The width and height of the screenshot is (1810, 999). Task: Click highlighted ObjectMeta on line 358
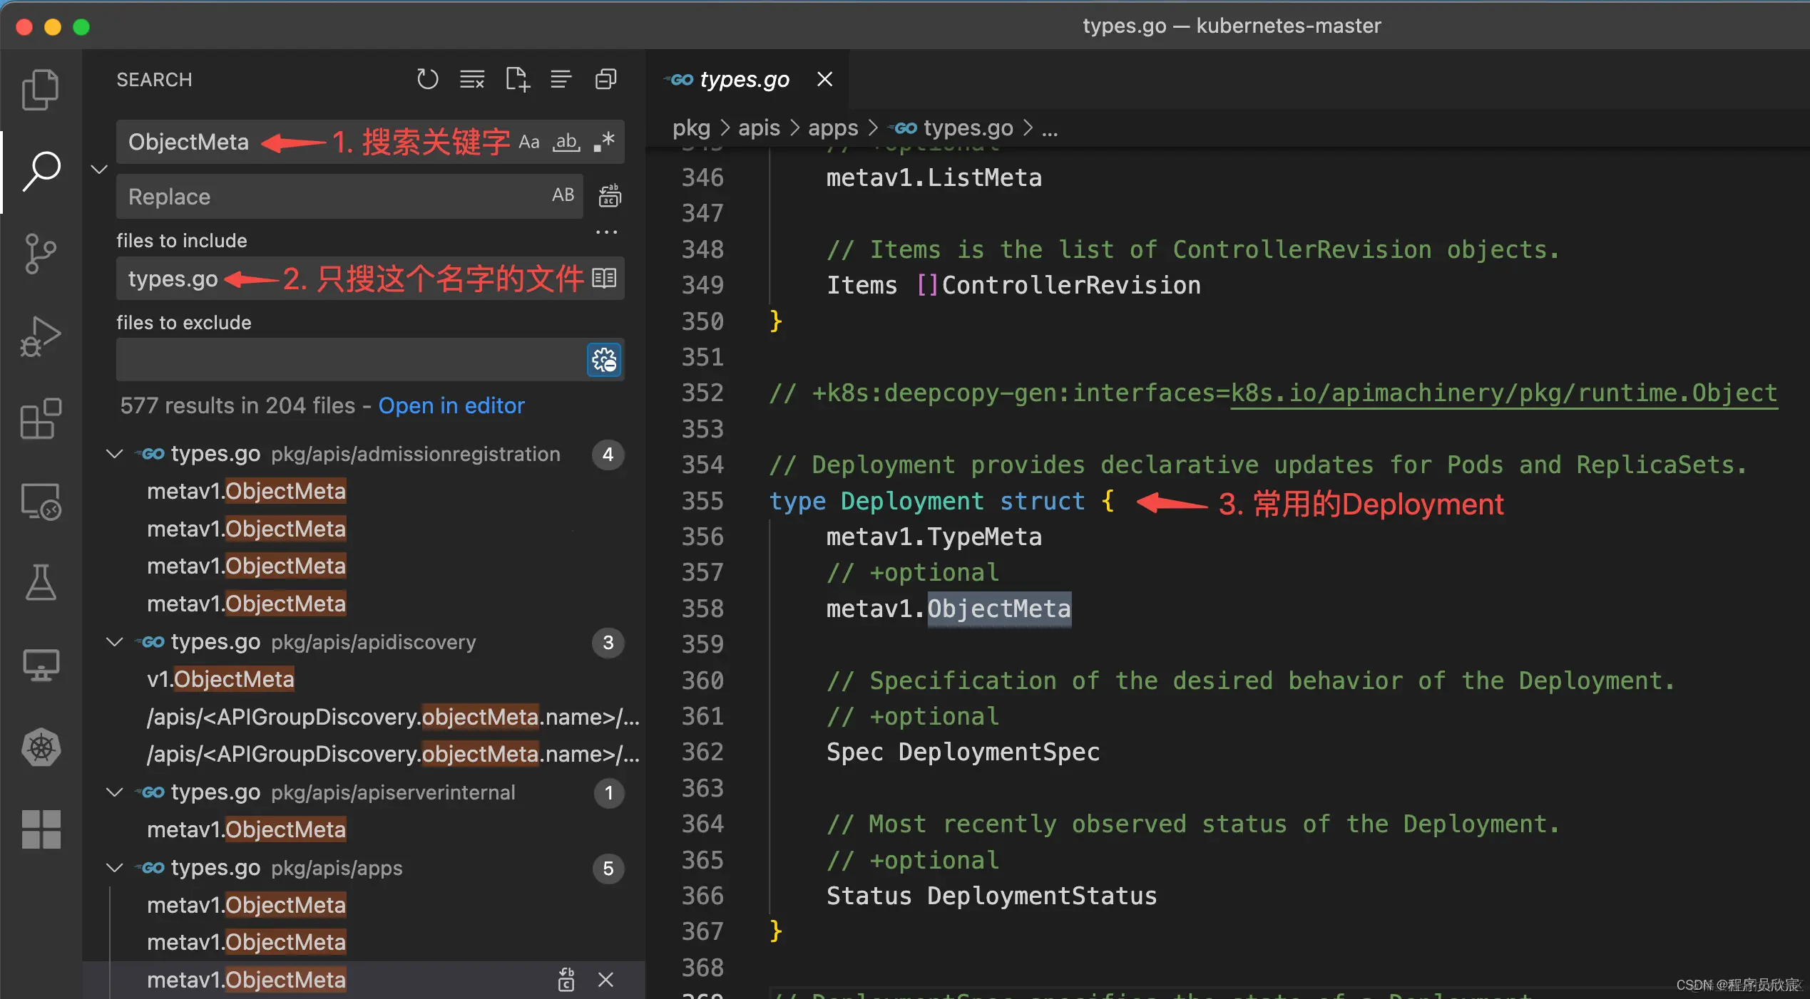[x=998, y=609]
